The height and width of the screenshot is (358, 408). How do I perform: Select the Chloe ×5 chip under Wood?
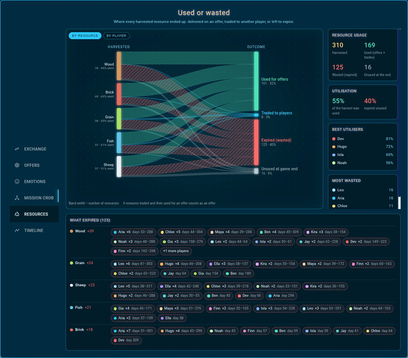[181, 232]
